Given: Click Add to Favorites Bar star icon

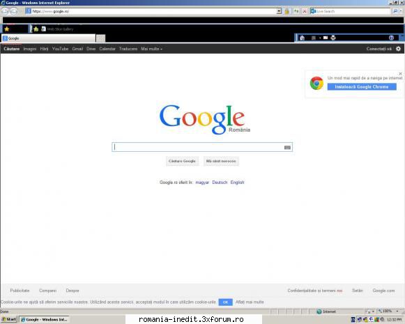Looking at the screenshot, I should [36, 29].
